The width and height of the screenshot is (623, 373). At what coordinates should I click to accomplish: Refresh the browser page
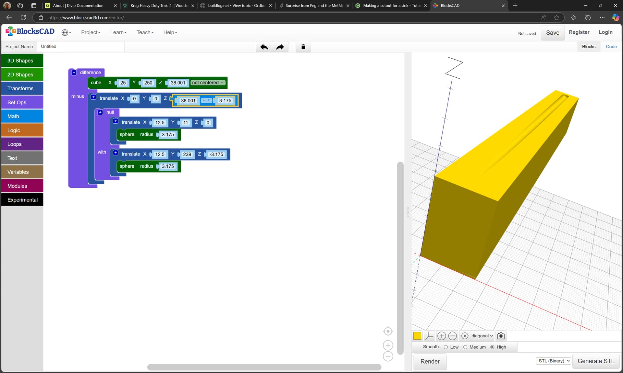[x=23, y=17]
